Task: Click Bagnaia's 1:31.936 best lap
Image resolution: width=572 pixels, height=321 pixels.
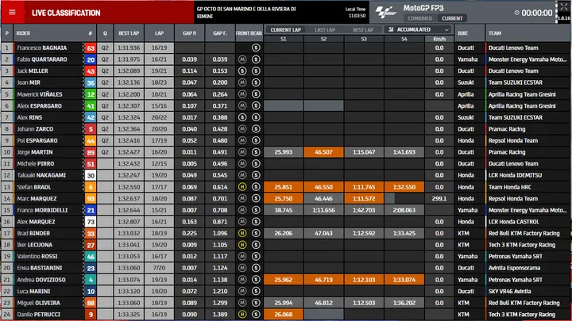Action: (129, 48)
